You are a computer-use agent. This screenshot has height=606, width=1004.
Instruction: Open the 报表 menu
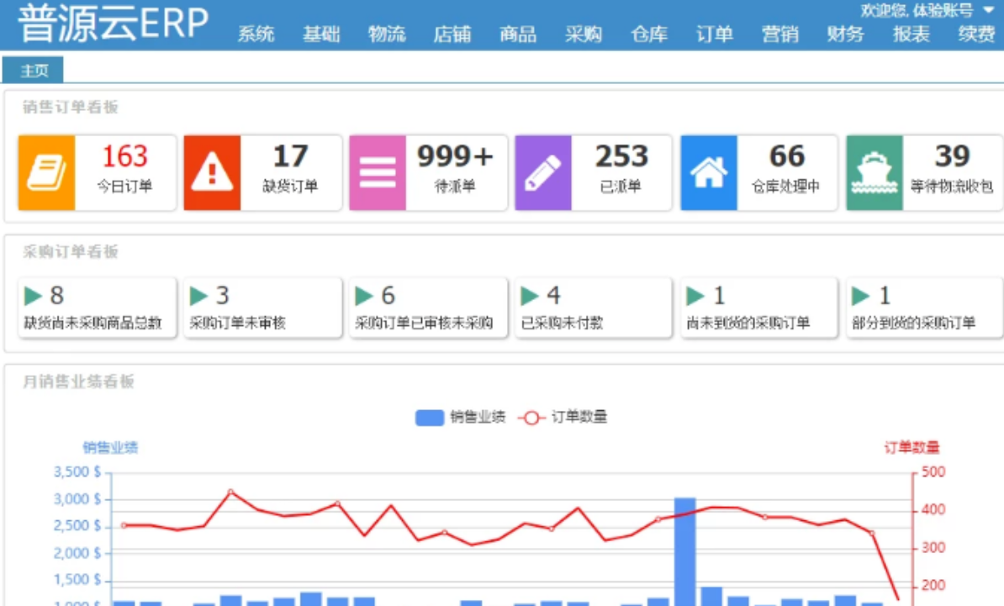[910, 34]
